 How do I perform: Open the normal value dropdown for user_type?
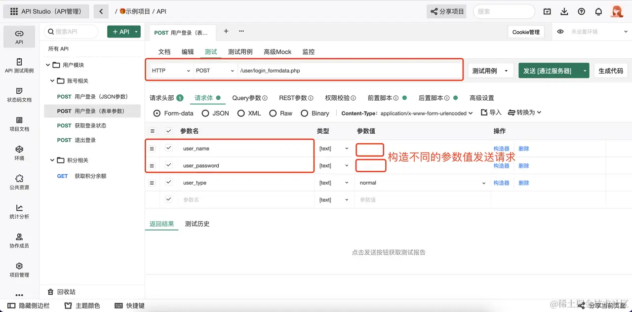pyautogui.click(x=422, y=183)
